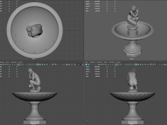Image resolution: width=167 pixels, height=125 pixels.
Task: Click Use All Lights icon in front view
Action: point(47,65)
